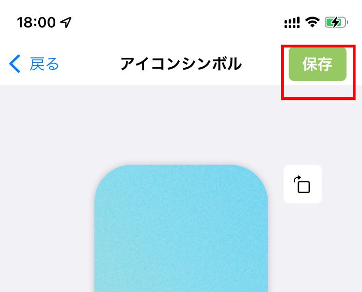
Task: Select the light blue icon preview tile
Action: tap(181, 228)
